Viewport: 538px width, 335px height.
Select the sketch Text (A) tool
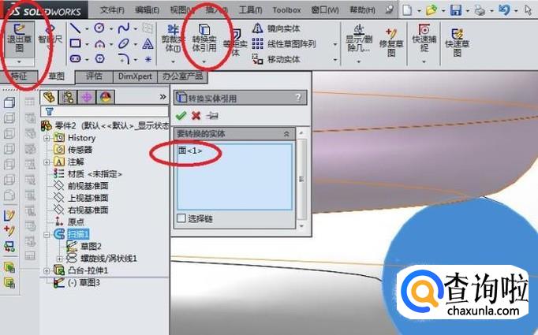[x=148, y=44]
